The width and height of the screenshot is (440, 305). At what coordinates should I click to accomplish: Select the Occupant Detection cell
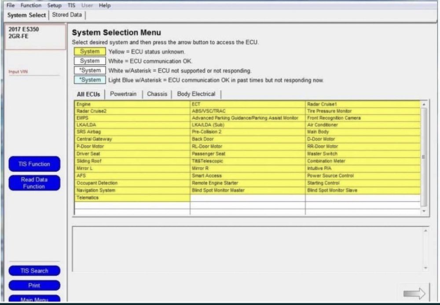(132, 183)
